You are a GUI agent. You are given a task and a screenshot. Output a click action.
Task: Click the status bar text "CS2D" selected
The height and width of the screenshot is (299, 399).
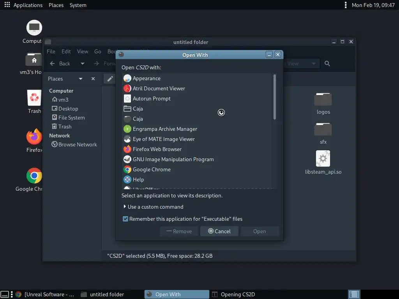click(x=160, y=256)
